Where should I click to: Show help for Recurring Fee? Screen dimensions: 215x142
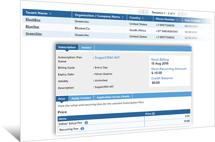click(x=82, y=129)
